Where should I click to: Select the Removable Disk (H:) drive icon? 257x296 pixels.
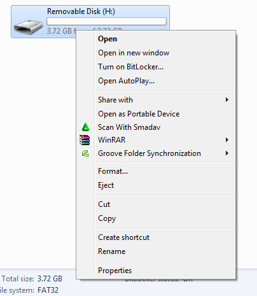[x=28, y=27]
